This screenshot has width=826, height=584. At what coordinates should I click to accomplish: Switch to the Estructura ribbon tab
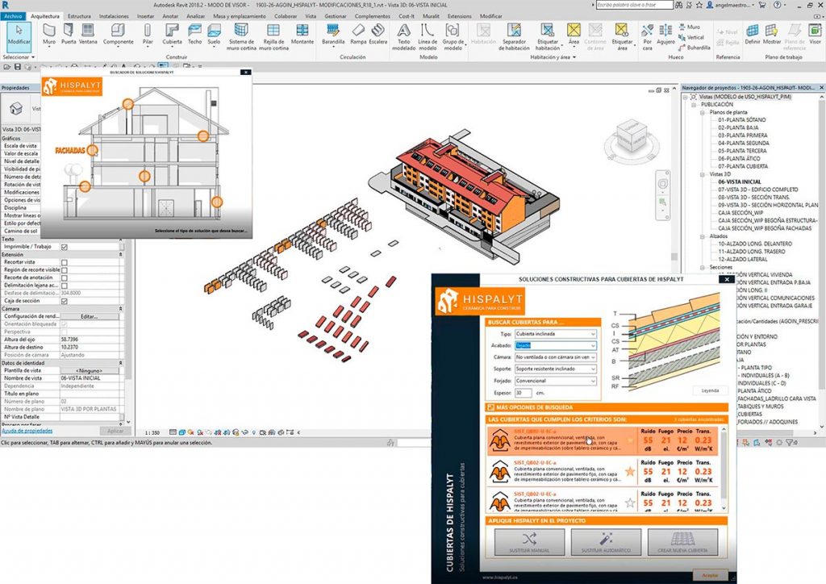[x=79, y=16]
